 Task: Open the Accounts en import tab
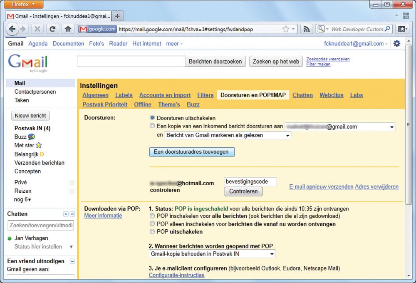(165, 95)
